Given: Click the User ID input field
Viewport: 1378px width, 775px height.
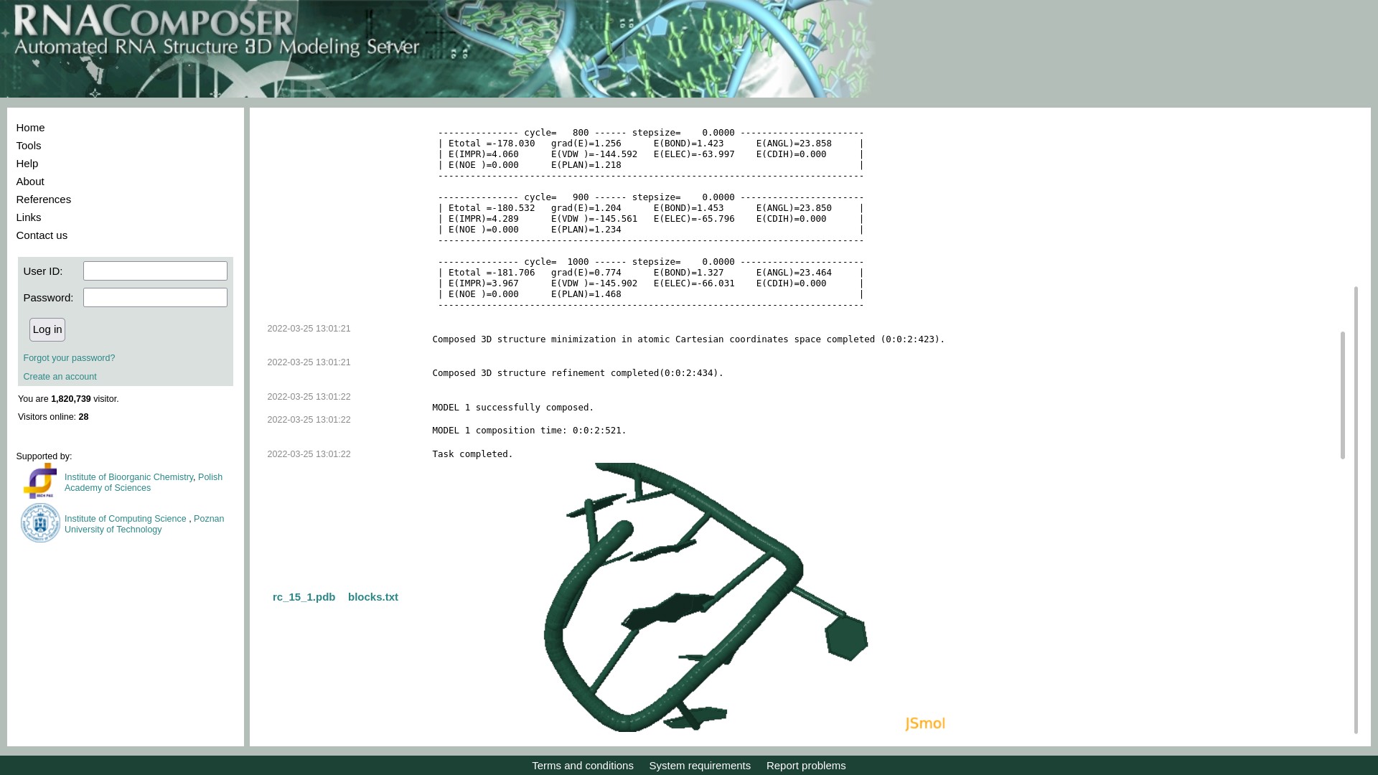Looking at the screenshot, I should coord(155,271).
